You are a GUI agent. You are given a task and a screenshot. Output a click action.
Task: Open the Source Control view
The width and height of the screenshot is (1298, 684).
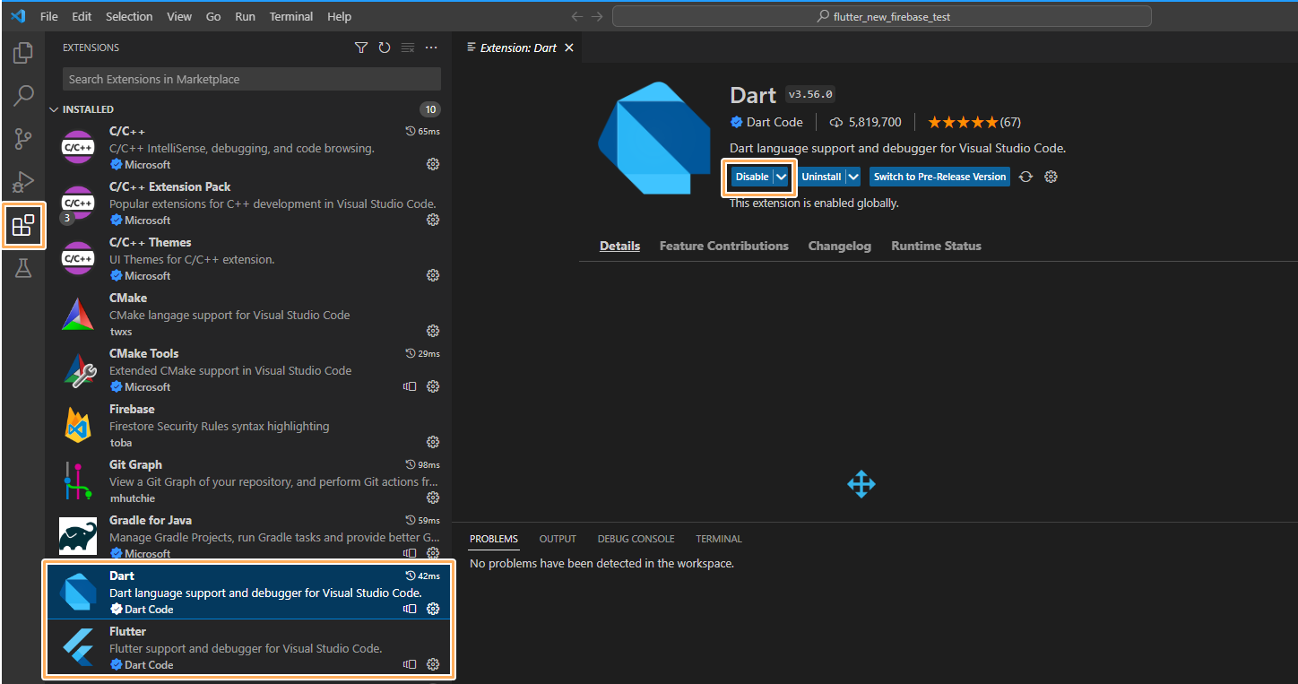[23, 139]
